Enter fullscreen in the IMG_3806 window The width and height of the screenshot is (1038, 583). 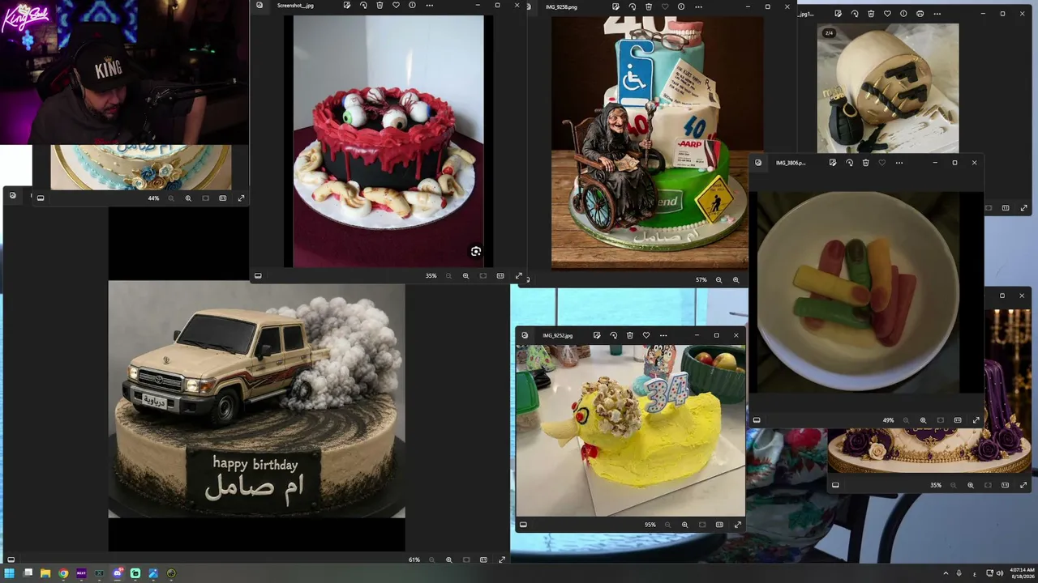976,421
